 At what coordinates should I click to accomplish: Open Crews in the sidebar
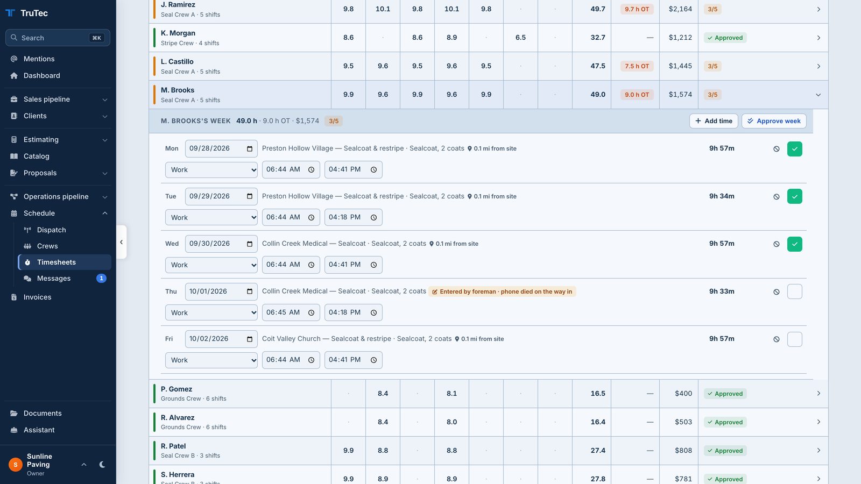click(x=65, y=246)
